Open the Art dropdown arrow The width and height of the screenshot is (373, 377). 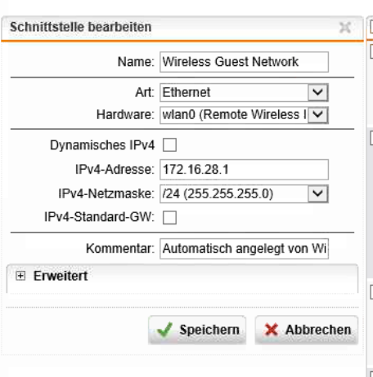click(317, 92)
